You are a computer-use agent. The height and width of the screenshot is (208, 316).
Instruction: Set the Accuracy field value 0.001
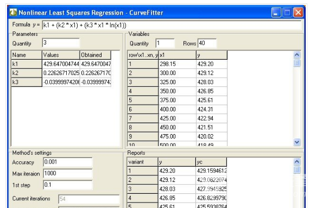[x=68, y=162]
